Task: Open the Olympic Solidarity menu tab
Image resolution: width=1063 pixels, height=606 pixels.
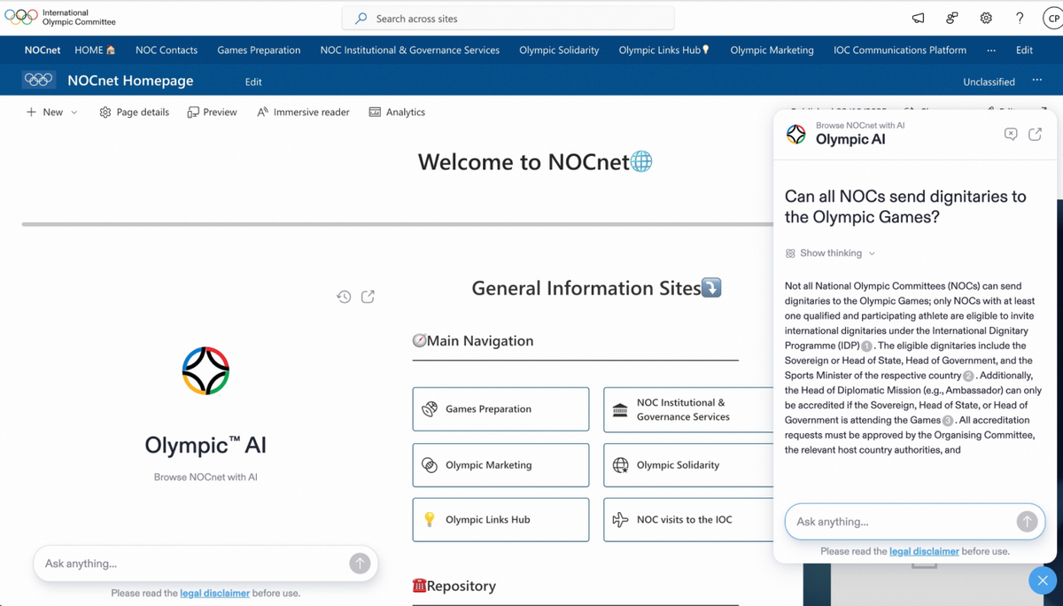Action: click(x=559, y=50)
